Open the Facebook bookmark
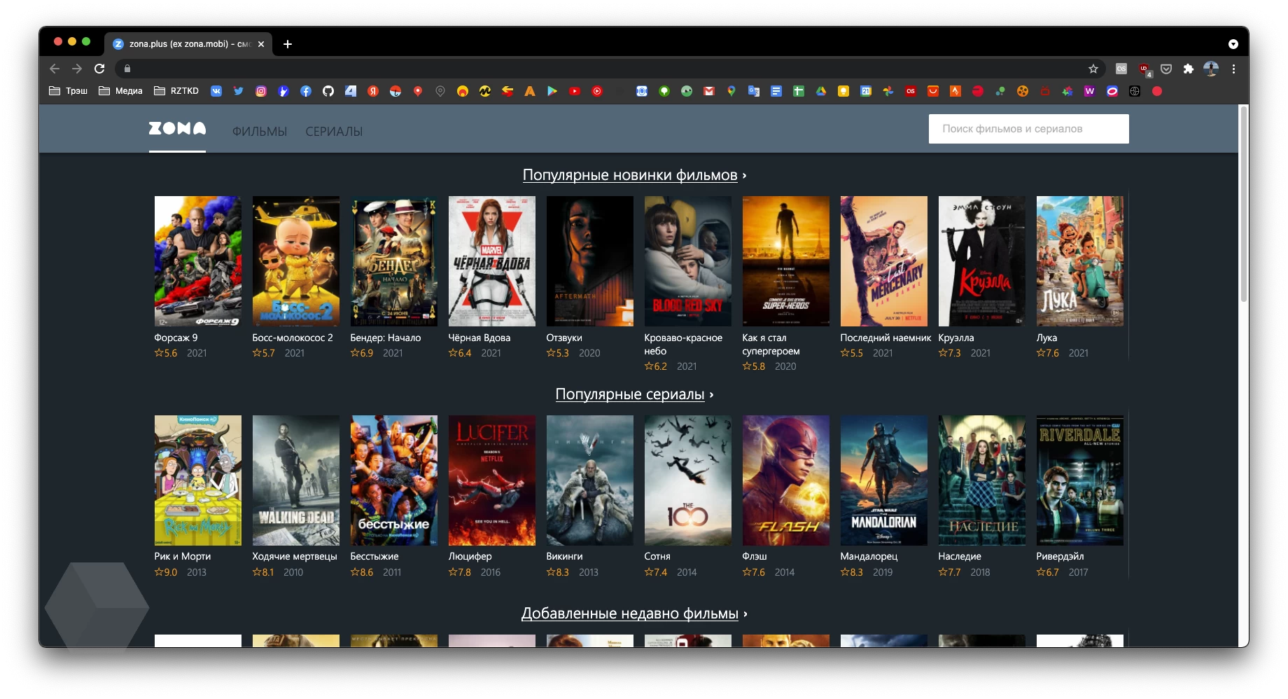This screenshot has width=1288, height=699. click(x=306, y=91)
